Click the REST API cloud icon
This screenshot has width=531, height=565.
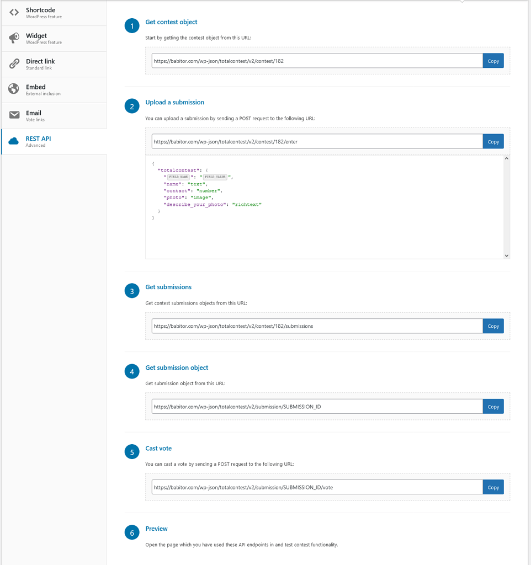(x=14, y=141)
